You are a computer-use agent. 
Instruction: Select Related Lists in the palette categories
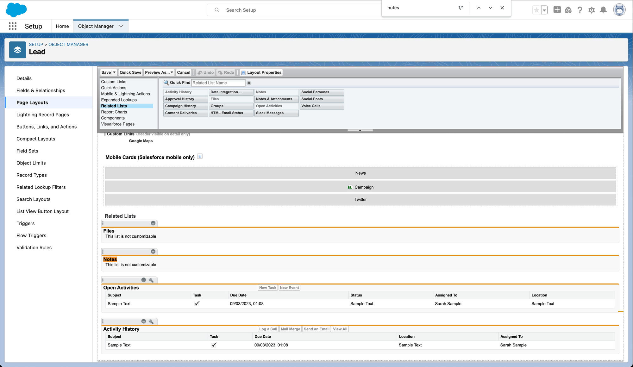(127, 106)
